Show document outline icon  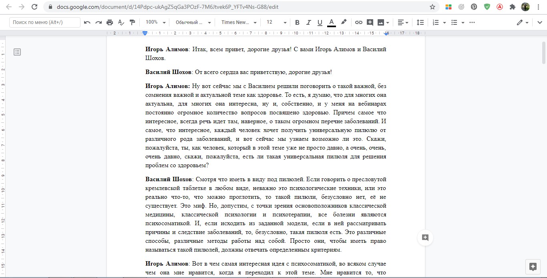click(x=17, y=52)
